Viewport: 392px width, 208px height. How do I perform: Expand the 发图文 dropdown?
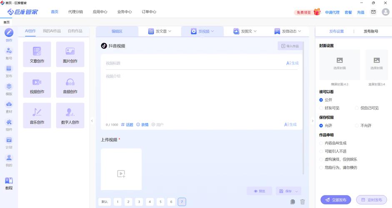[245, 31]
